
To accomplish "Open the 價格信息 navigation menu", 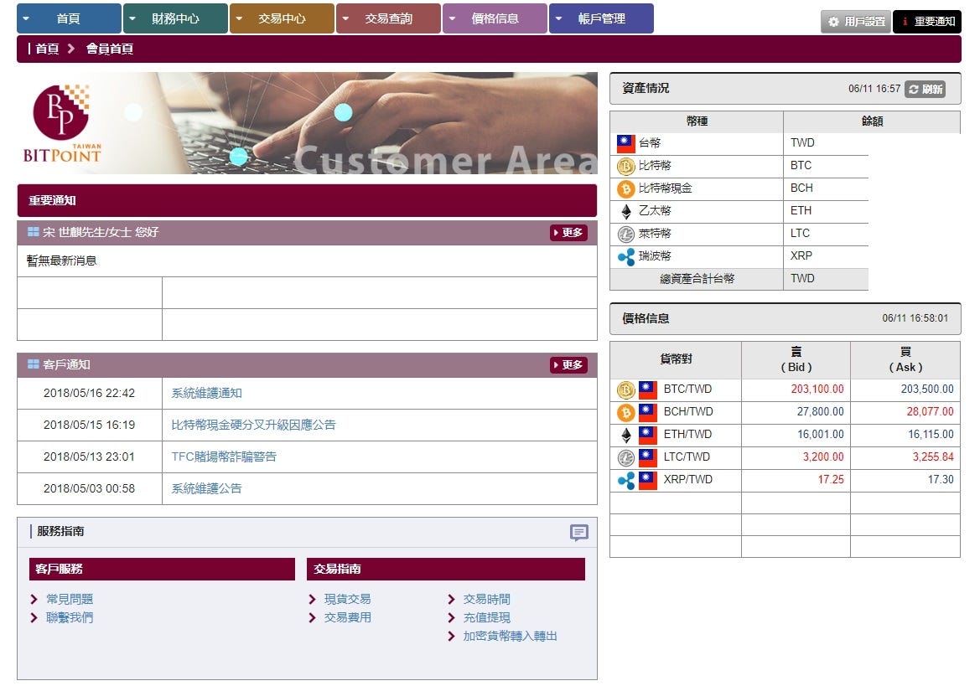I will click(495, 18).
